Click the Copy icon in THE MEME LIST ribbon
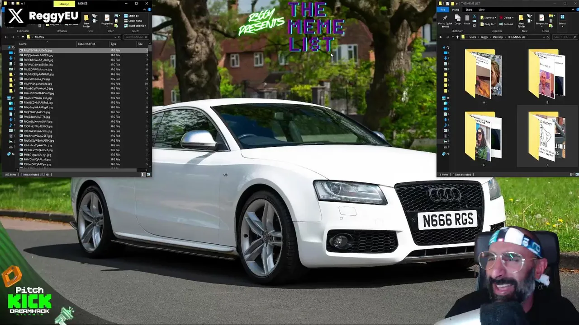Viewport: 579px width, 325px height. [457, 18]
